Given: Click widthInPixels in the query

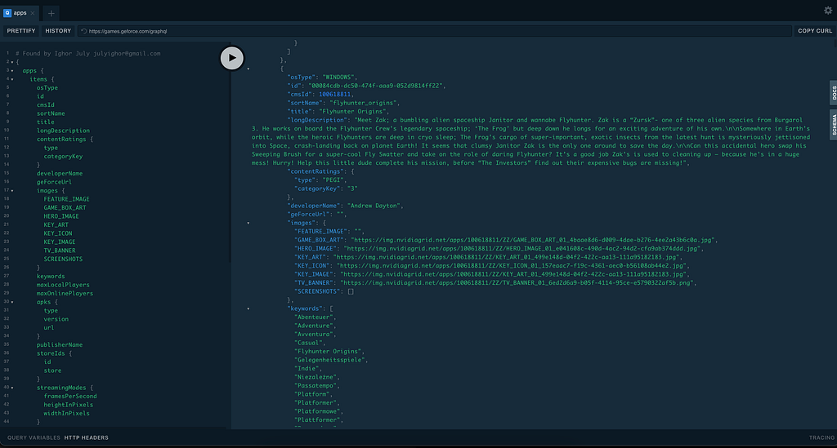Looking at the screenshot, I should click(67, 414).
